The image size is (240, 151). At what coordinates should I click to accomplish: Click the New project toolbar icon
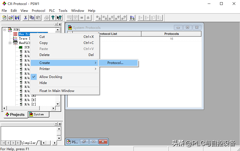[4, 18]
